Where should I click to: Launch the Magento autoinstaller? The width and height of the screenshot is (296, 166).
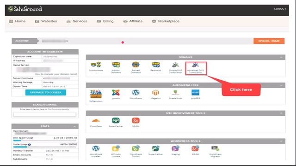click(x=155, y=94)
